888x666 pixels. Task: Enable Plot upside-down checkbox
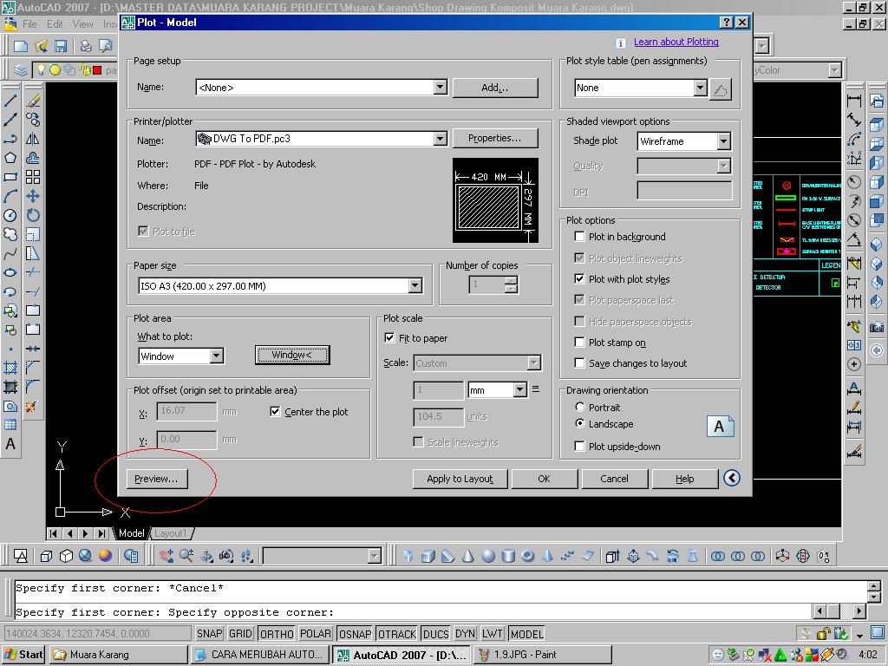pos(579,447)
